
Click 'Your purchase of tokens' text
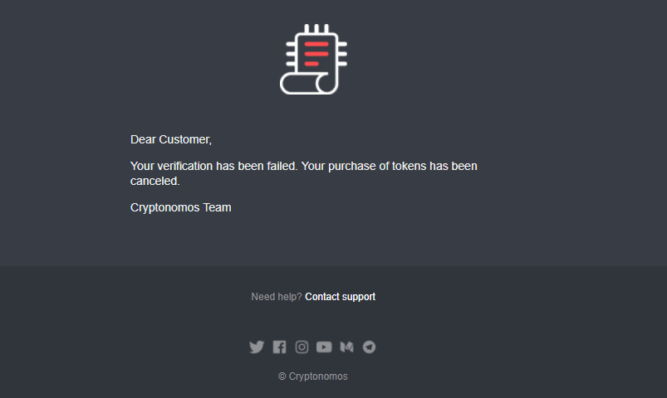coord(365,166)
